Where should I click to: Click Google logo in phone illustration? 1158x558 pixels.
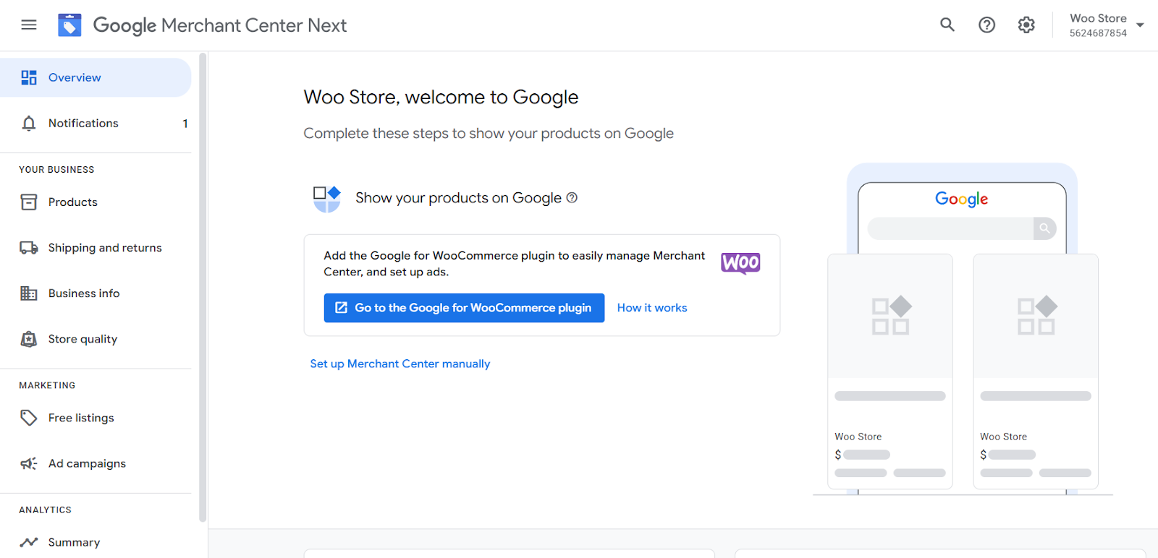(x=962, y=199)
